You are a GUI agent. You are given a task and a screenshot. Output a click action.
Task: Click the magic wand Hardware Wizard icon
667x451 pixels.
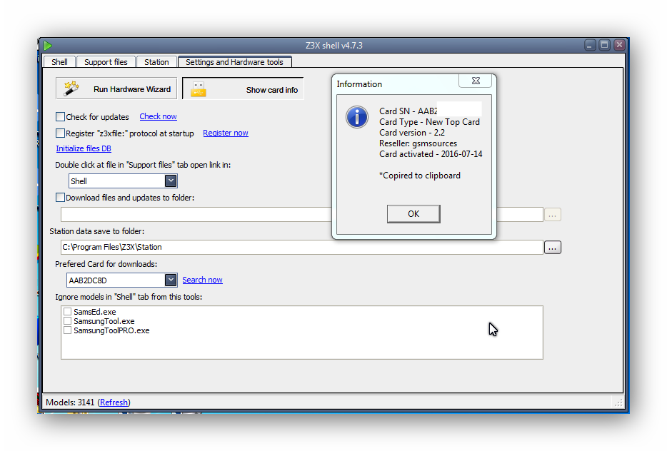point(71,88)
